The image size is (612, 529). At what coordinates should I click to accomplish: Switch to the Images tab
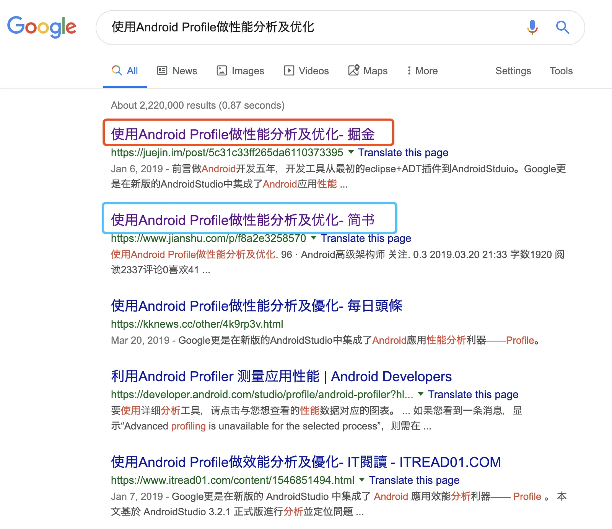point(240,71)
